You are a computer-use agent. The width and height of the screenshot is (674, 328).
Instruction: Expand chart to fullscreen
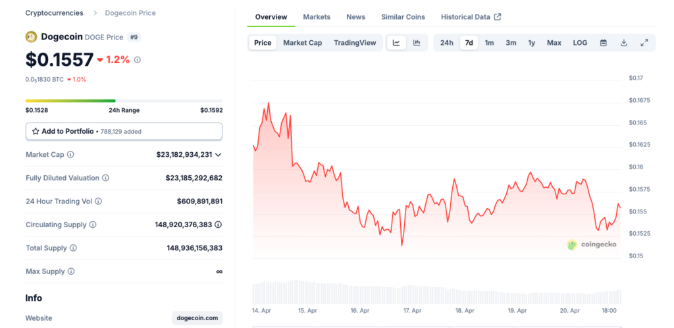[644, 43]
